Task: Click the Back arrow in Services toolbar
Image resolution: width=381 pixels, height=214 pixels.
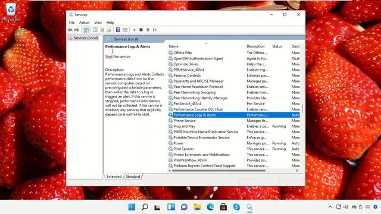Action: (70, 30)
